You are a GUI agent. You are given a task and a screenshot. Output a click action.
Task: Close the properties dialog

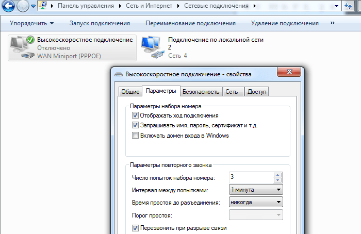click(x=289, y=72)
